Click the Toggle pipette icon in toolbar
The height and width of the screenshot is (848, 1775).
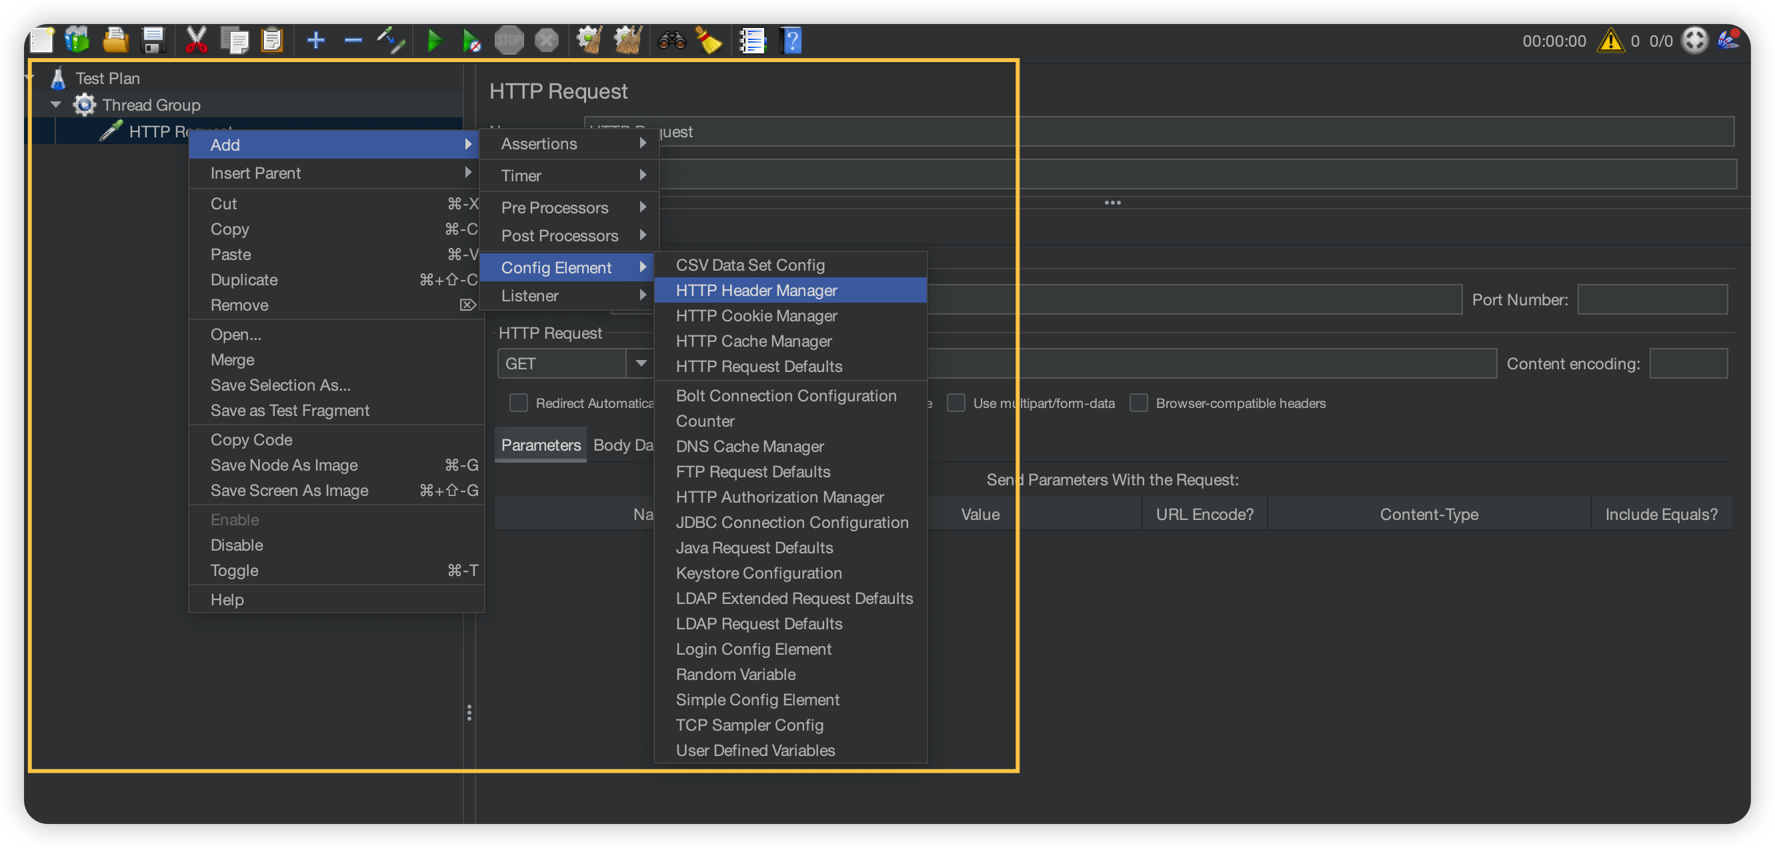(391, 41)
